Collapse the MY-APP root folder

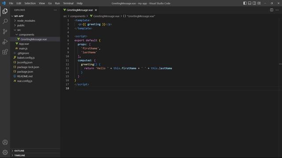pyautogui.click(x=12, y=16)
